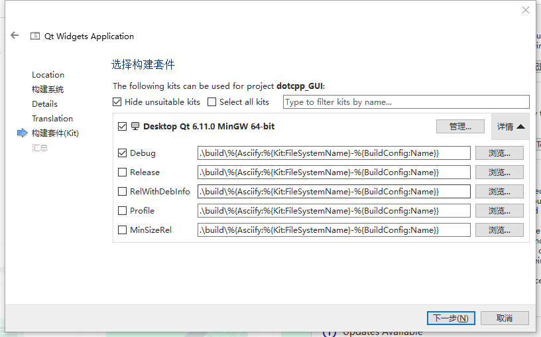541x337 pixels.
Task: Go back with the left arrow icon
Action: [x=15, y=35]
